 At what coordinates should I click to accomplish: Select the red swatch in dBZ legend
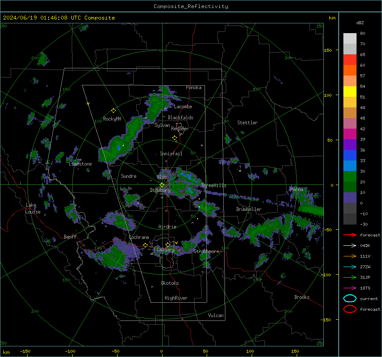350,60
